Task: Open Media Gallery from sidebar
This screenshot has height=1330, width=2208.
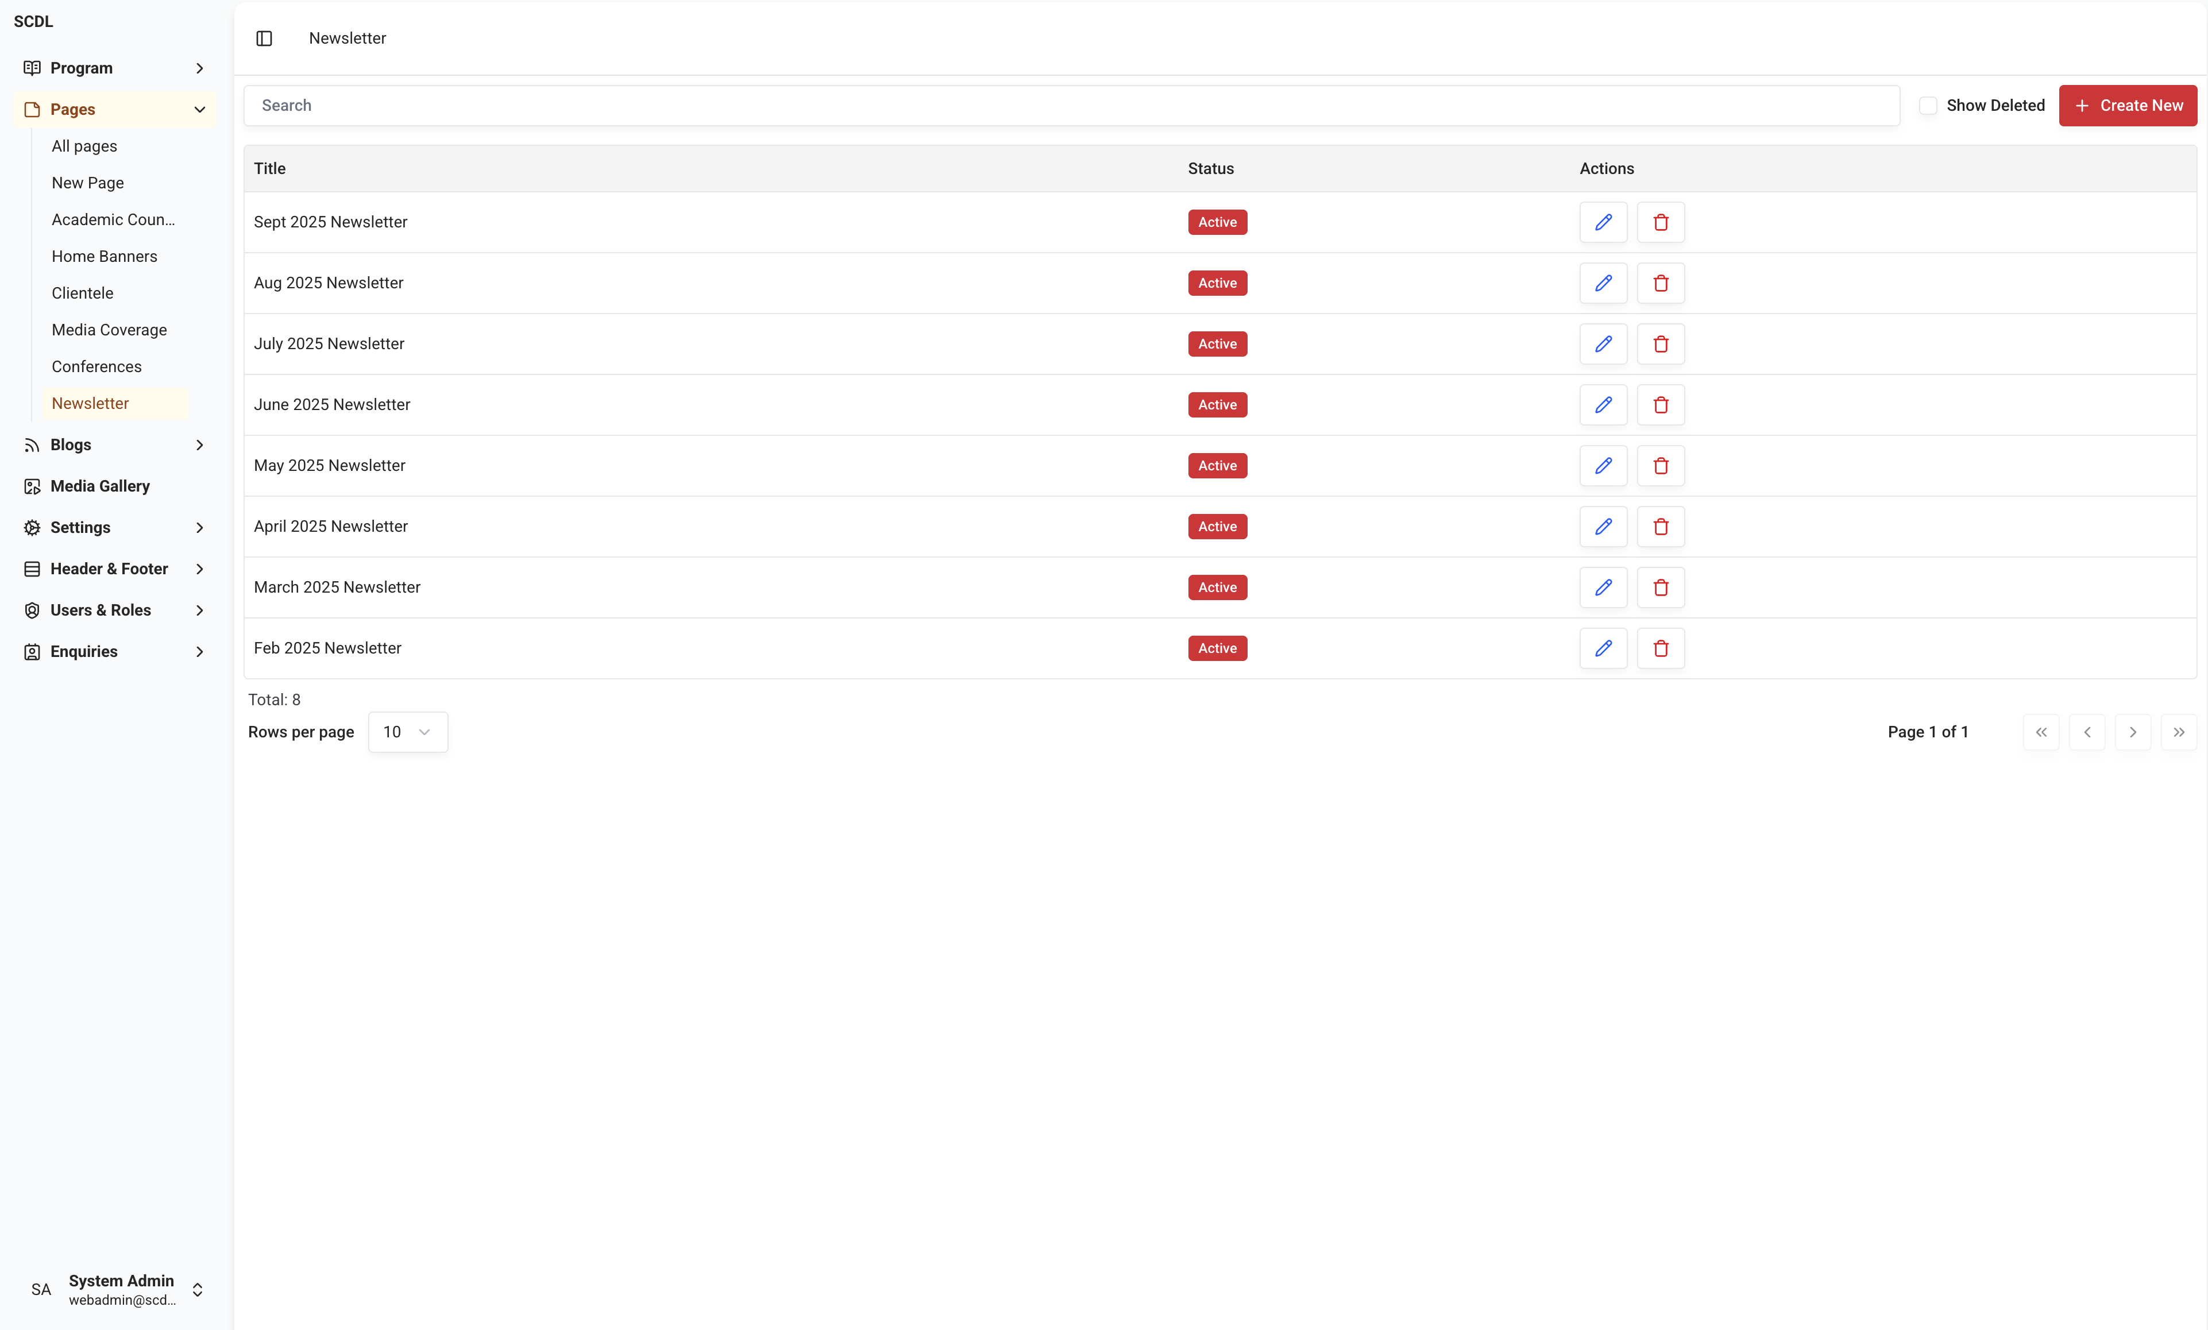Action: 99,486
